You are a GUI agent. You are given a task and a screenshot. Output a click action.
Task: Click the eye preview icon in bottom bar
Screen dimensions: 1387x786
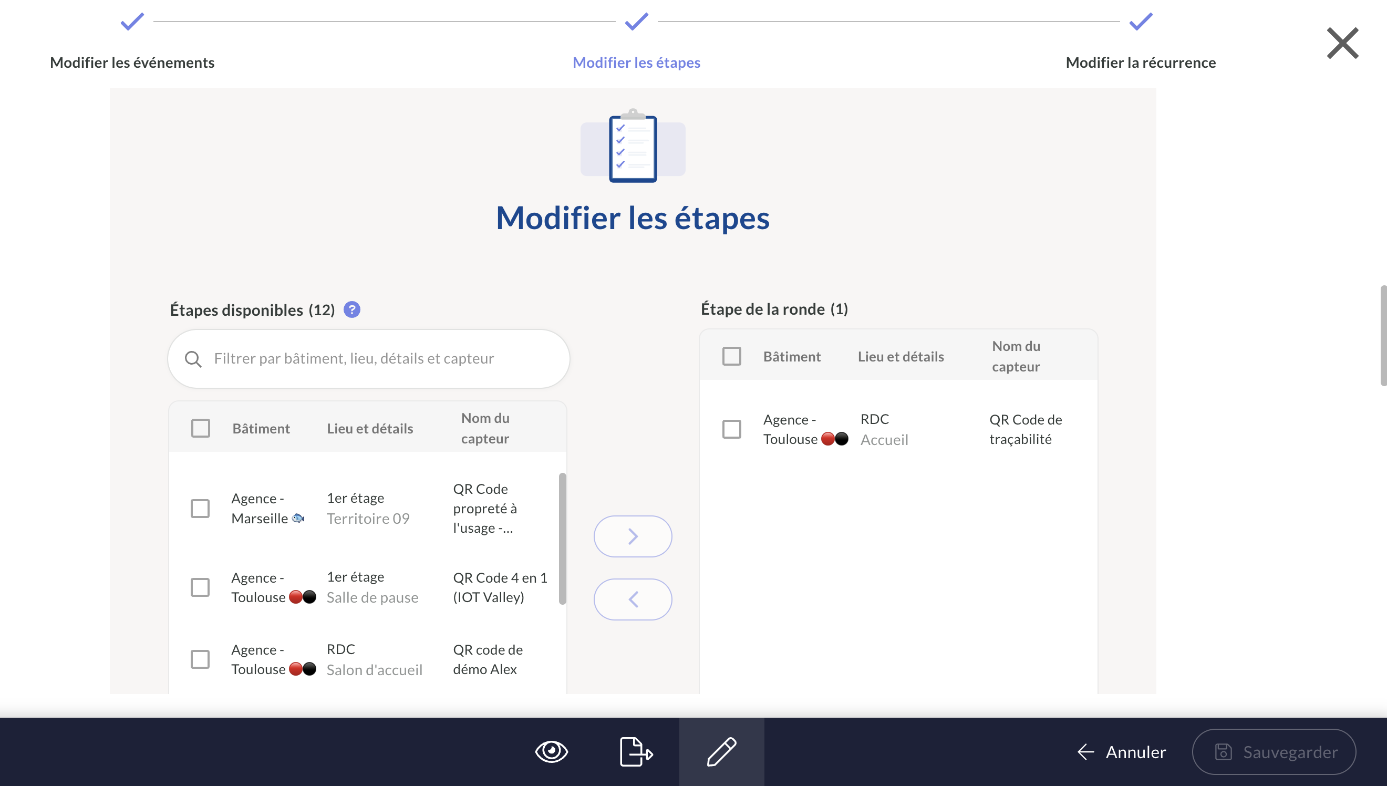(551, 751)
